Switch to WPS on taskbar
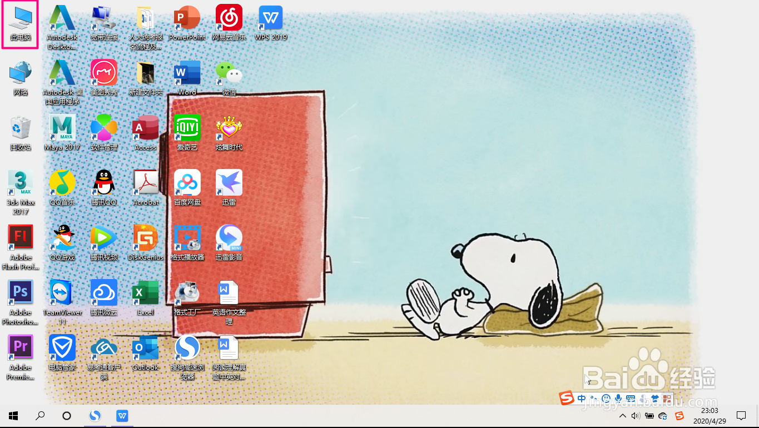 pyautogui.click(x=122, y=415)
